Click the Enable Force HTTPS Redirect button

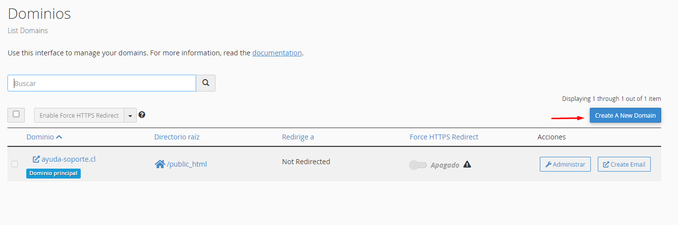click(79, 115)
